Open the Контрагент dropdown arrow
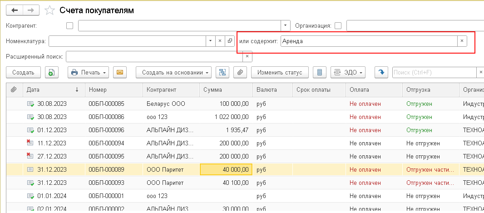Screen dimensions: 484x213 (x=285, y=25)
